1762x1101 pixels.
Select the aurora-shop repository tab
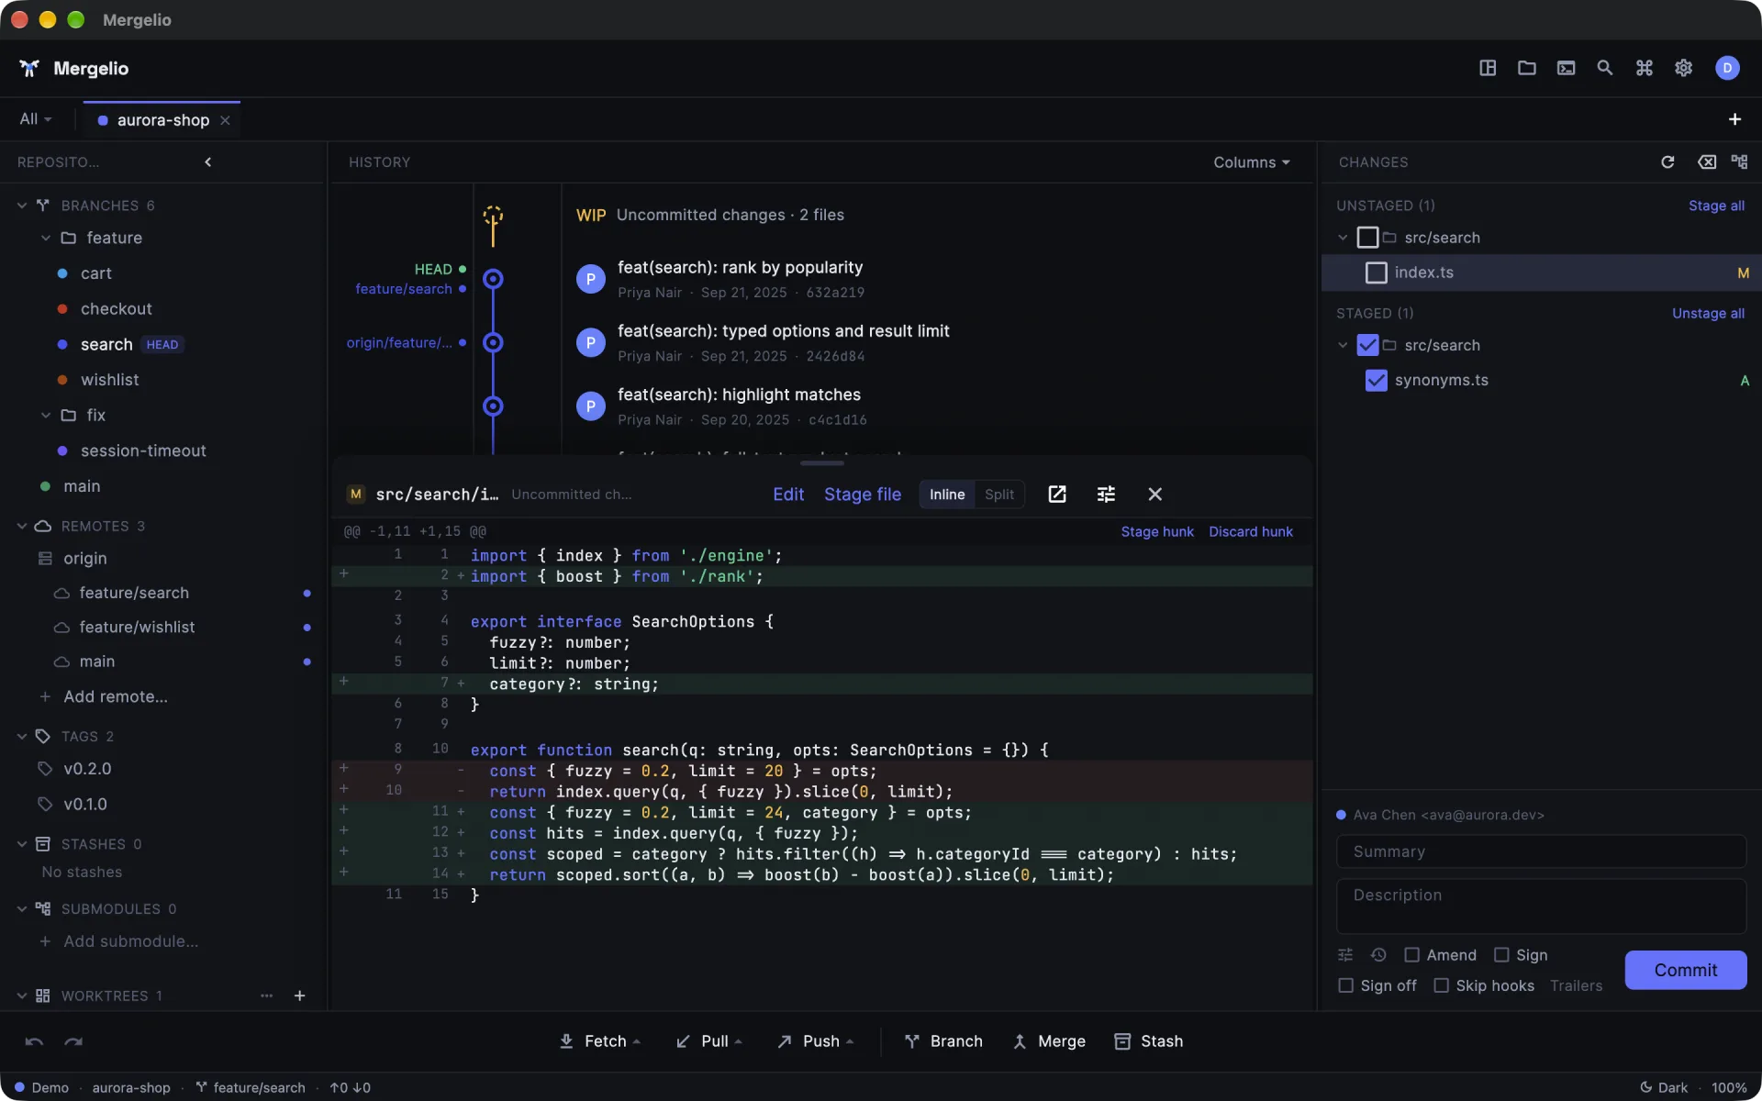[x=162, y=120]
